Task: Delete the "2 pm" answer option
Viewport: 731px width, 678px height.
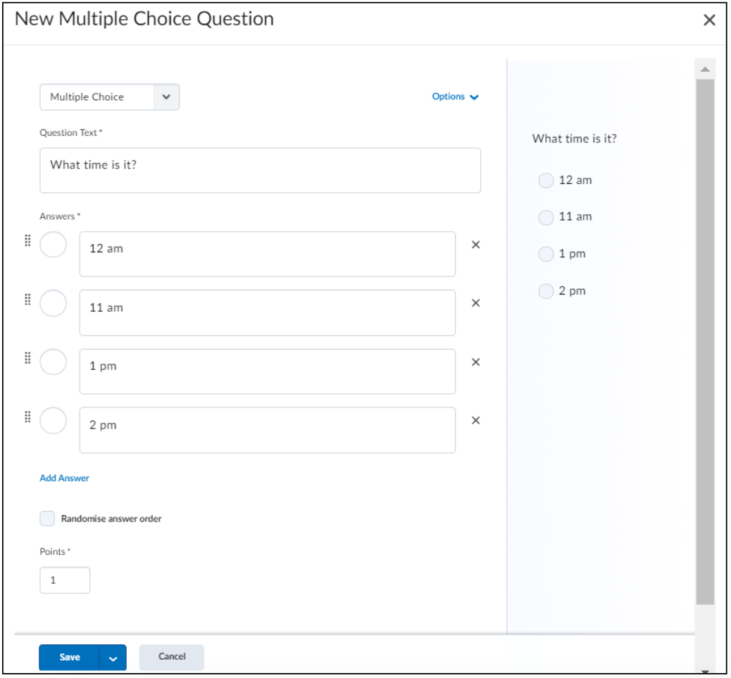Action: [x=476, y=421]
